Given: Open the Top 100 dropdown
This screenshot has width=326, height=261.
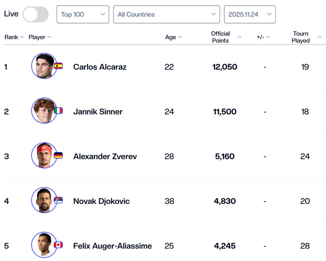Looking at the screenshot, I should tap(82, 14).
